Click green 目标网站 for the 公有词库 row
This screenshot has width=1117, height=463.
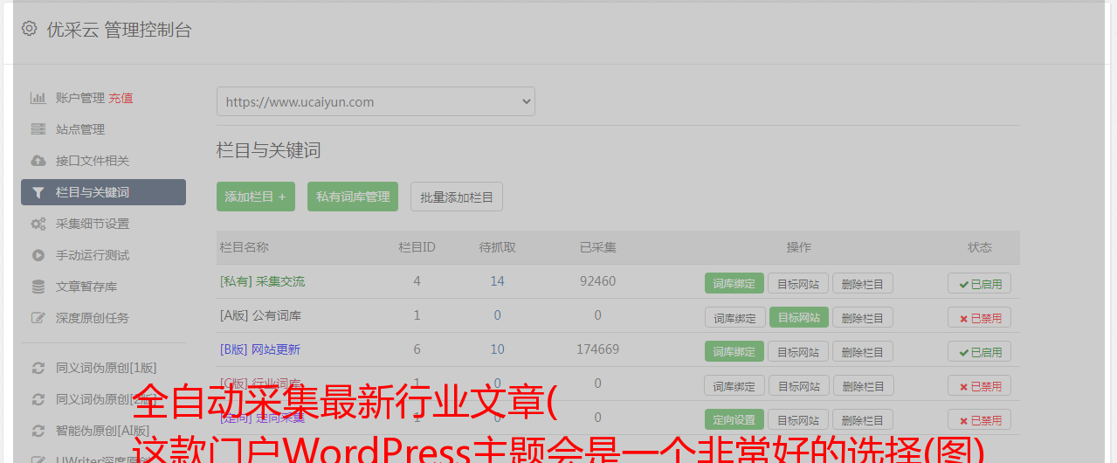tap(799, 317)
